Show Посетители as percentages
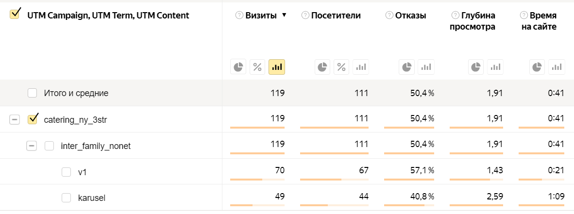 click(341, 67)
